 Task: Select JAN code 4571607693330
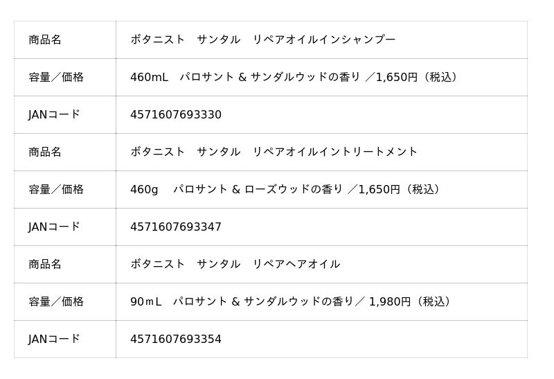click(x=176, y=114)
